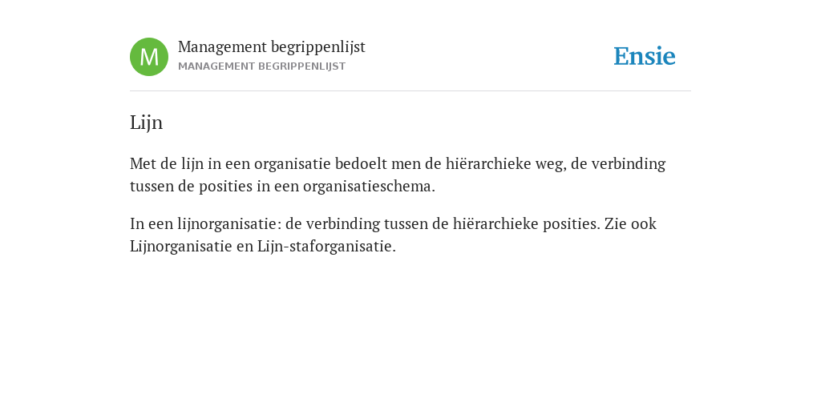Click the green M avatar icon
Image resolution: width=821 pixels, height=410 pixels.
[x=149, y=57]
